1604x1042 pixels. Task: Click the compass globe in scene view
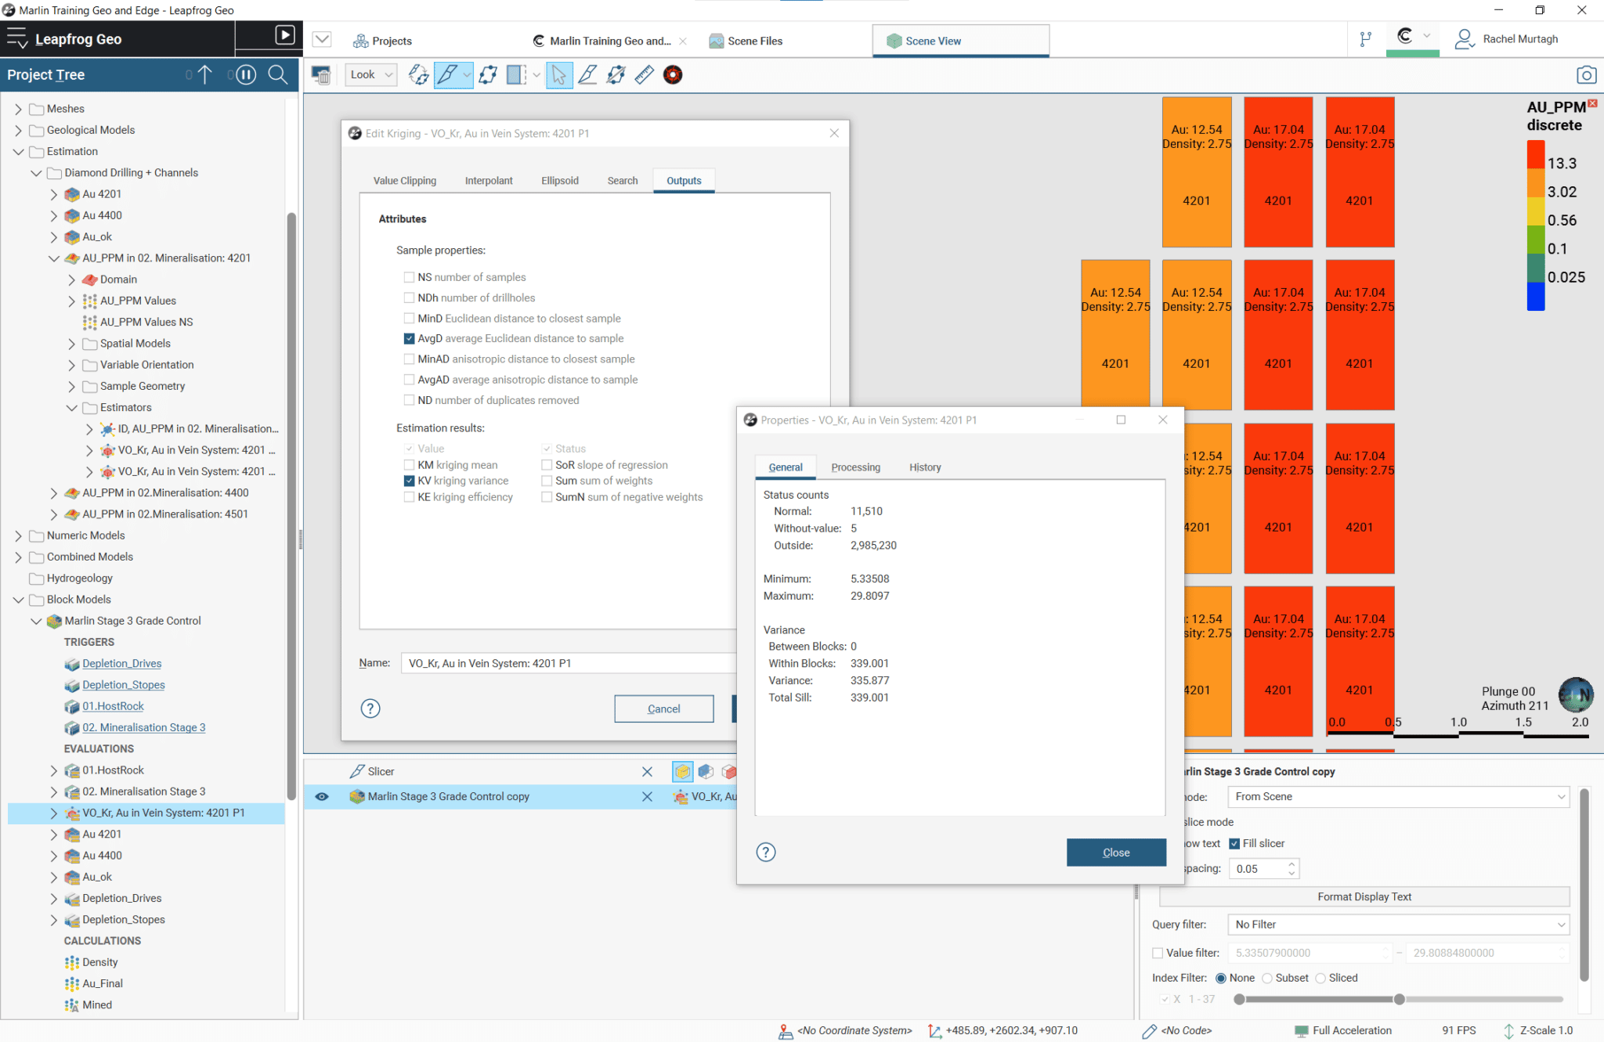(x=1576, y=694)
